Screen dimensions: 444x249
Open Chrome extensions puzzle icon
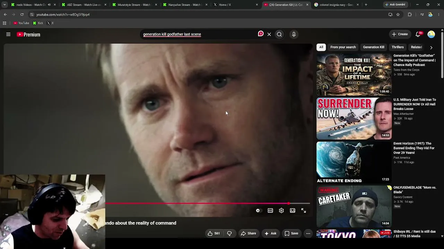tap(410, 15)
